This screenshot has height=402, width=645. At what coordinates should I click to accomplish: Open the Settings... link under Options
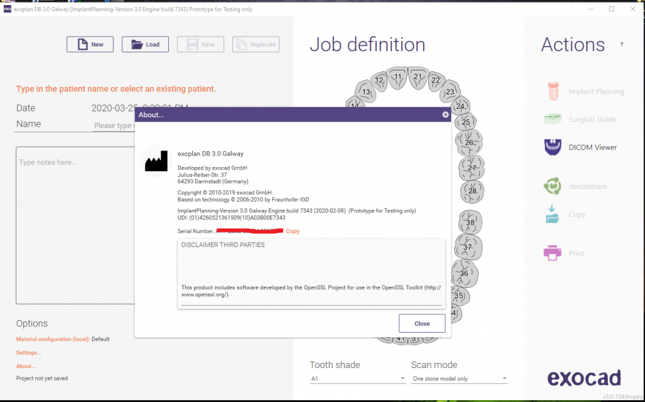pyautogui.click(x=29, y=353)
